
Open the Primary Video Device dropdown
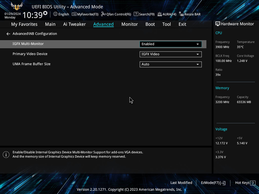(171, 54)
